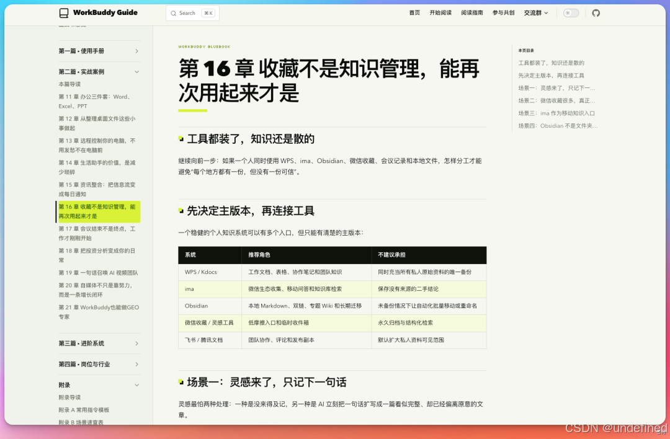Click the WorkBuddy Guide site title

[105, 13]
